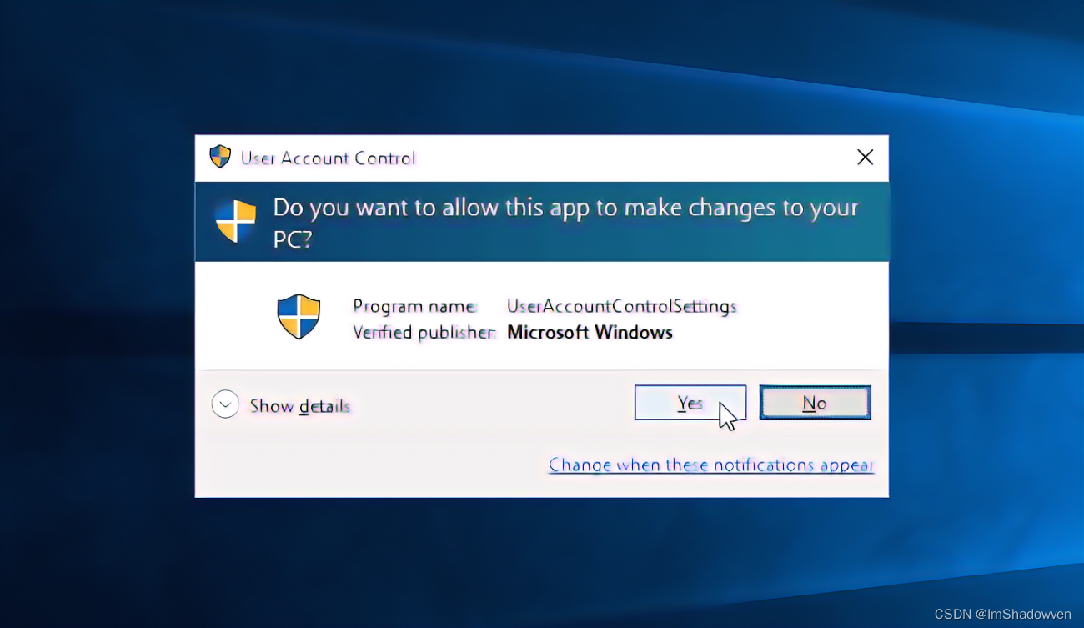Click the shield emblem in the teal banner
1084x628 pixels.
(238, 220)
